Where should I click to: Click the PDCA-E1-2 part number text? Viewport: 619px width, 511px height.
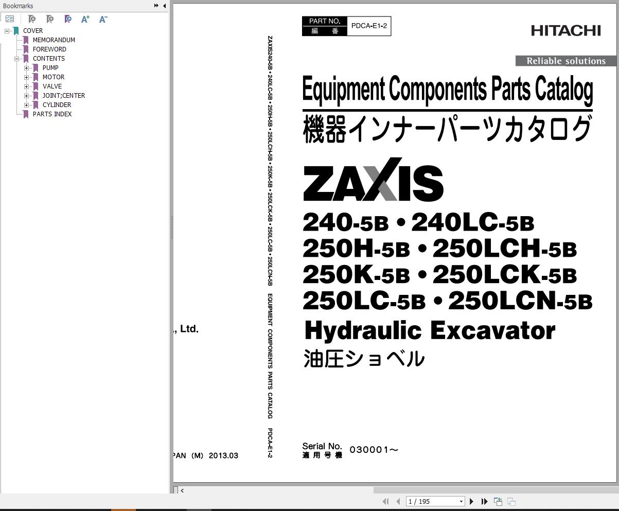[x=369, y=26]
